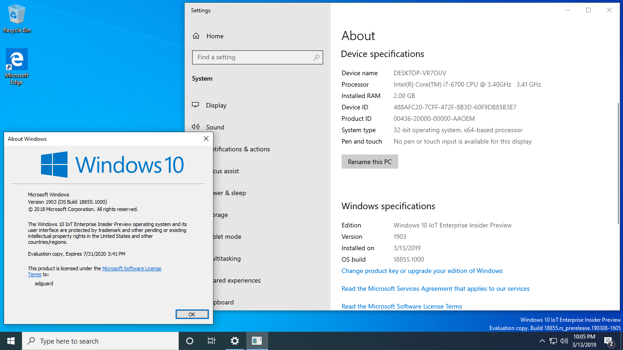
Task: Open Microsoft Software License Terms link in About Windows
Action: pos(132,268)
